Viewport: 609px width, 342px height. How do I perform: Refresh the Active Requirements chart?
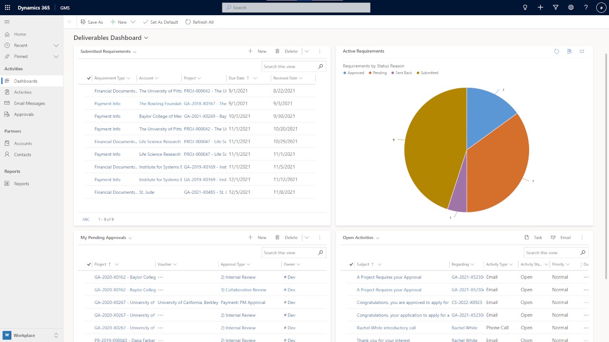click(x=557, y=51)
